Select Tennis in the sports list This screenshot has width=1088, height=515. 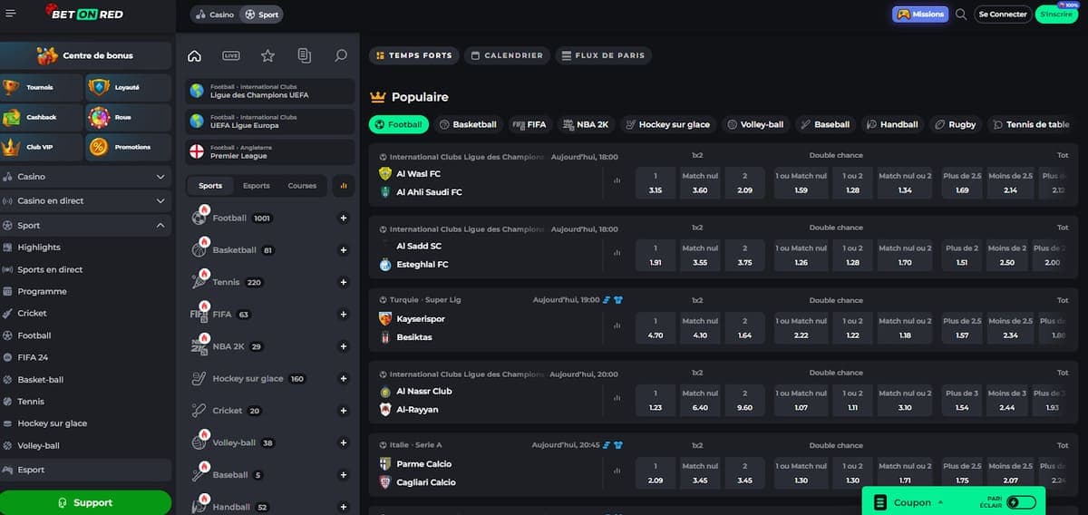click(228, 282)
